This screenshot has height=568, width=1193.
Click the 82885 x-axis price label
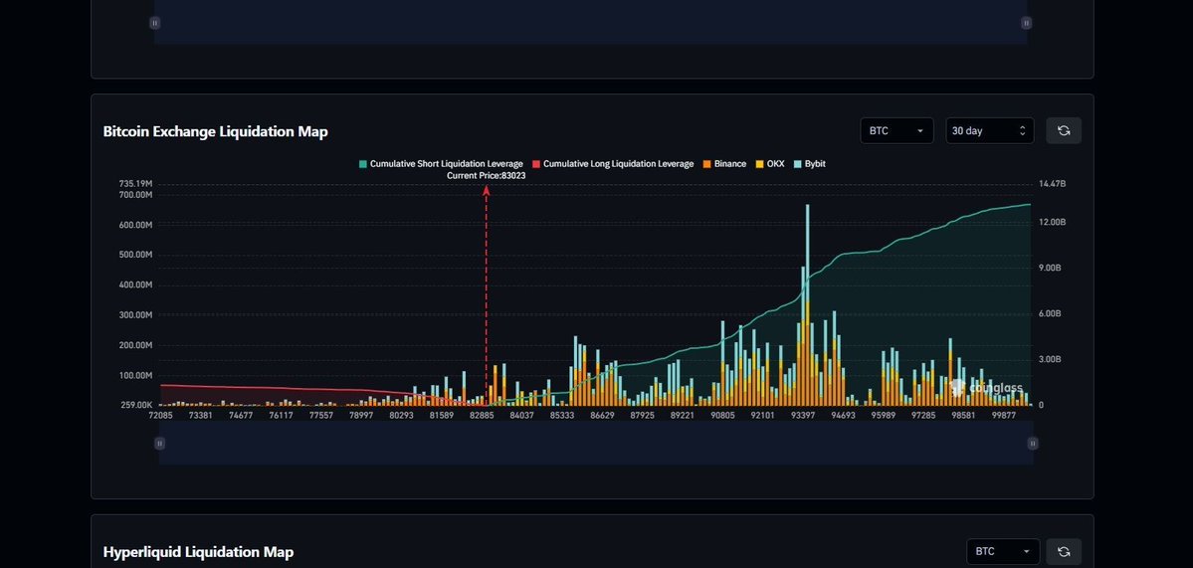[x=482, y=415]
